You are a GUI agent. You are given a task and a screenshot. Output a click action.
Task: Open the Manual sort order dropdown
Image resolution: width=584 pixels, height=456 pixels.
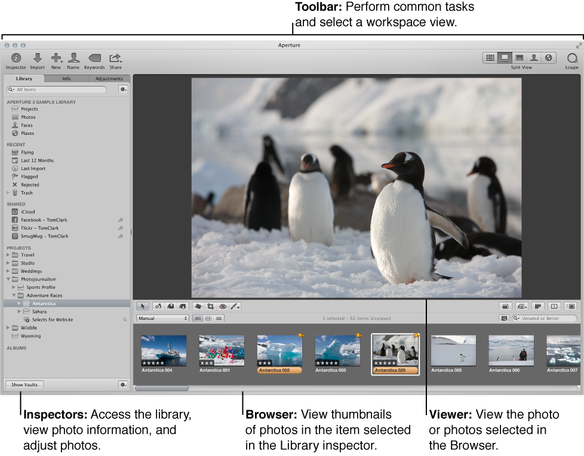click(x=162, y=318)
